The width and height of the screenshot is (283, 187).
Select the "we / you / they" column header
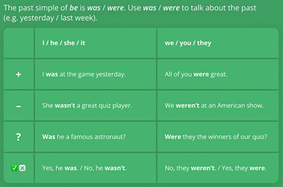188,43
